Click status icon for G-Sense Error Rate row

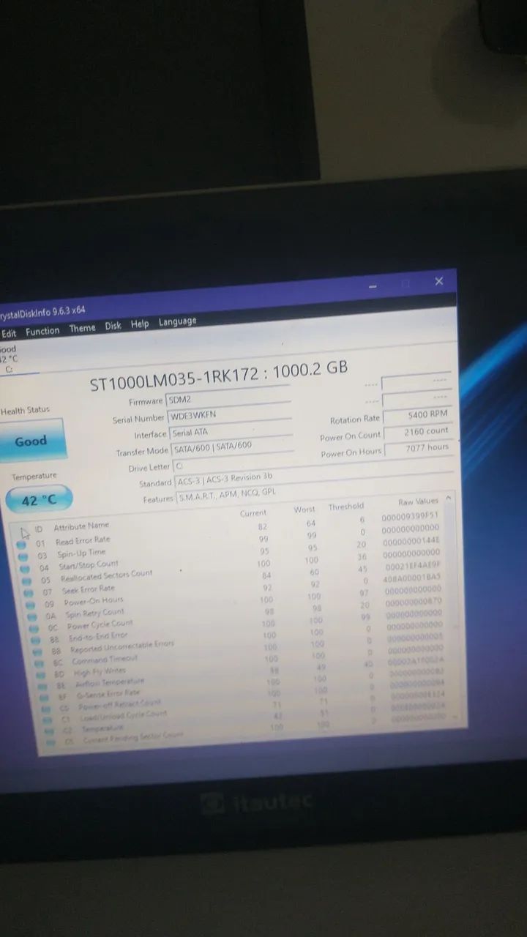45,698
